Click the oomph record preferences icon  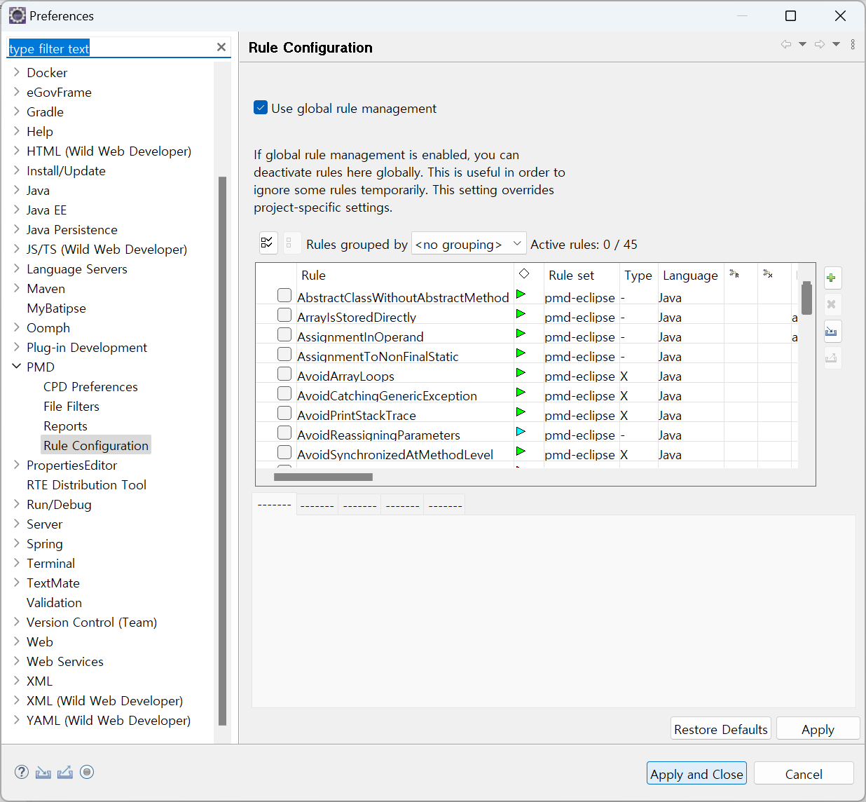click(87, 772)
